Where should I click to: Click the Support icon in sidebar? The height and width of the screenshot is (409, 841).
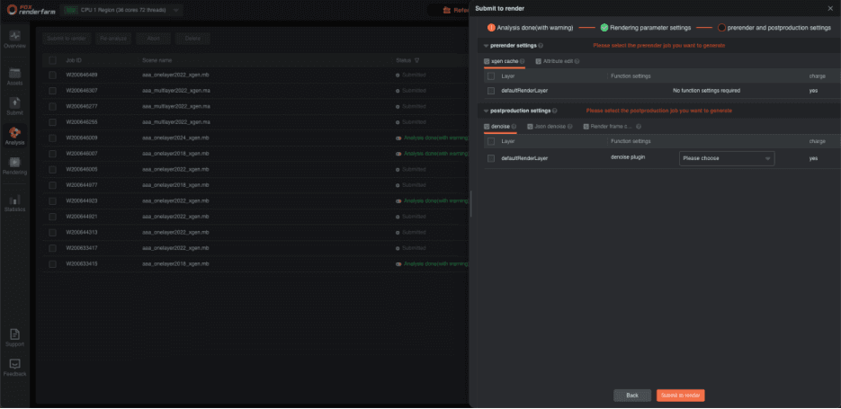(14, 337)
